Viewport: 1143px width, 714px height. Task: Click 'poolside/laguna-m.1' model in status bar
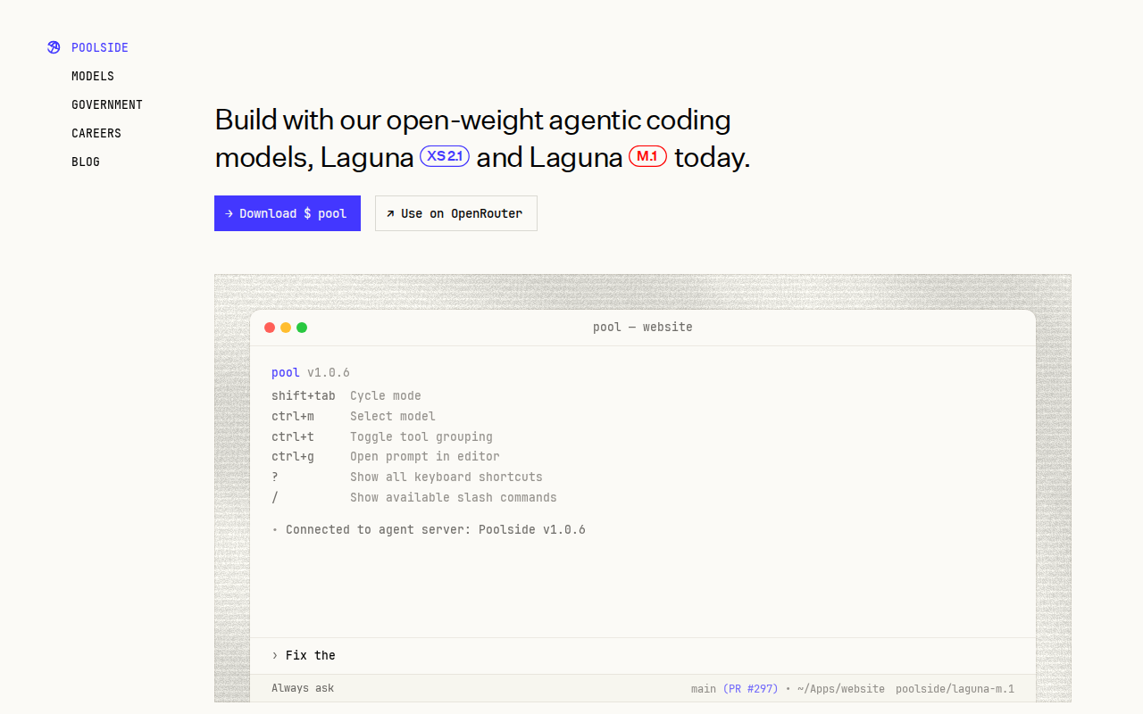pyautogui.click(x=955, y=688)
